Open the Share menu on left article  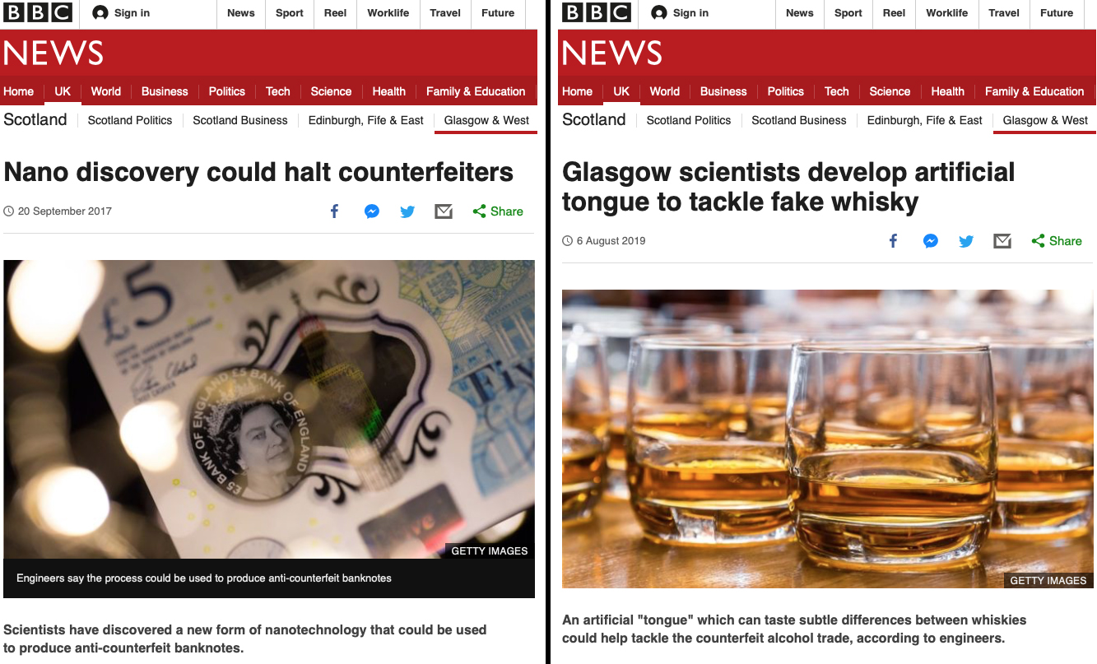pos(498,211)
